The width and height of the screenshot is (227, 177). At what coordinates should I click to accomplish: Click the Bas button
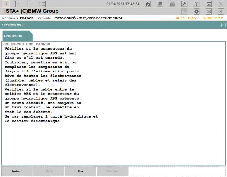point(81,171)
